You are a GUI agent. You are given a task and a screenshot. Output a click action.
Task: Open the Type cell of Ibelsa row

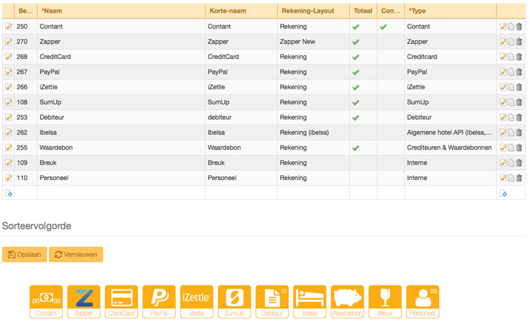click(449, 132)
